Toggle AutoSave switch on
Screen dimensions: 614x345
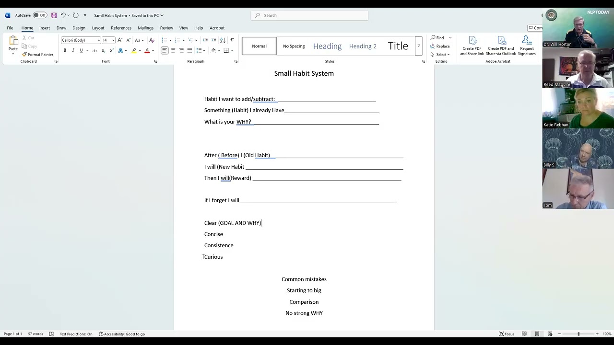40,15
